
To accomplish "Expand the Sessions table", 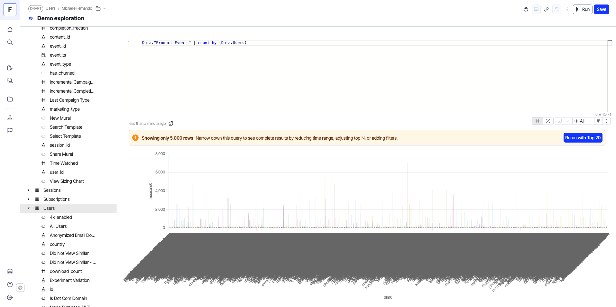I will 29,190.
